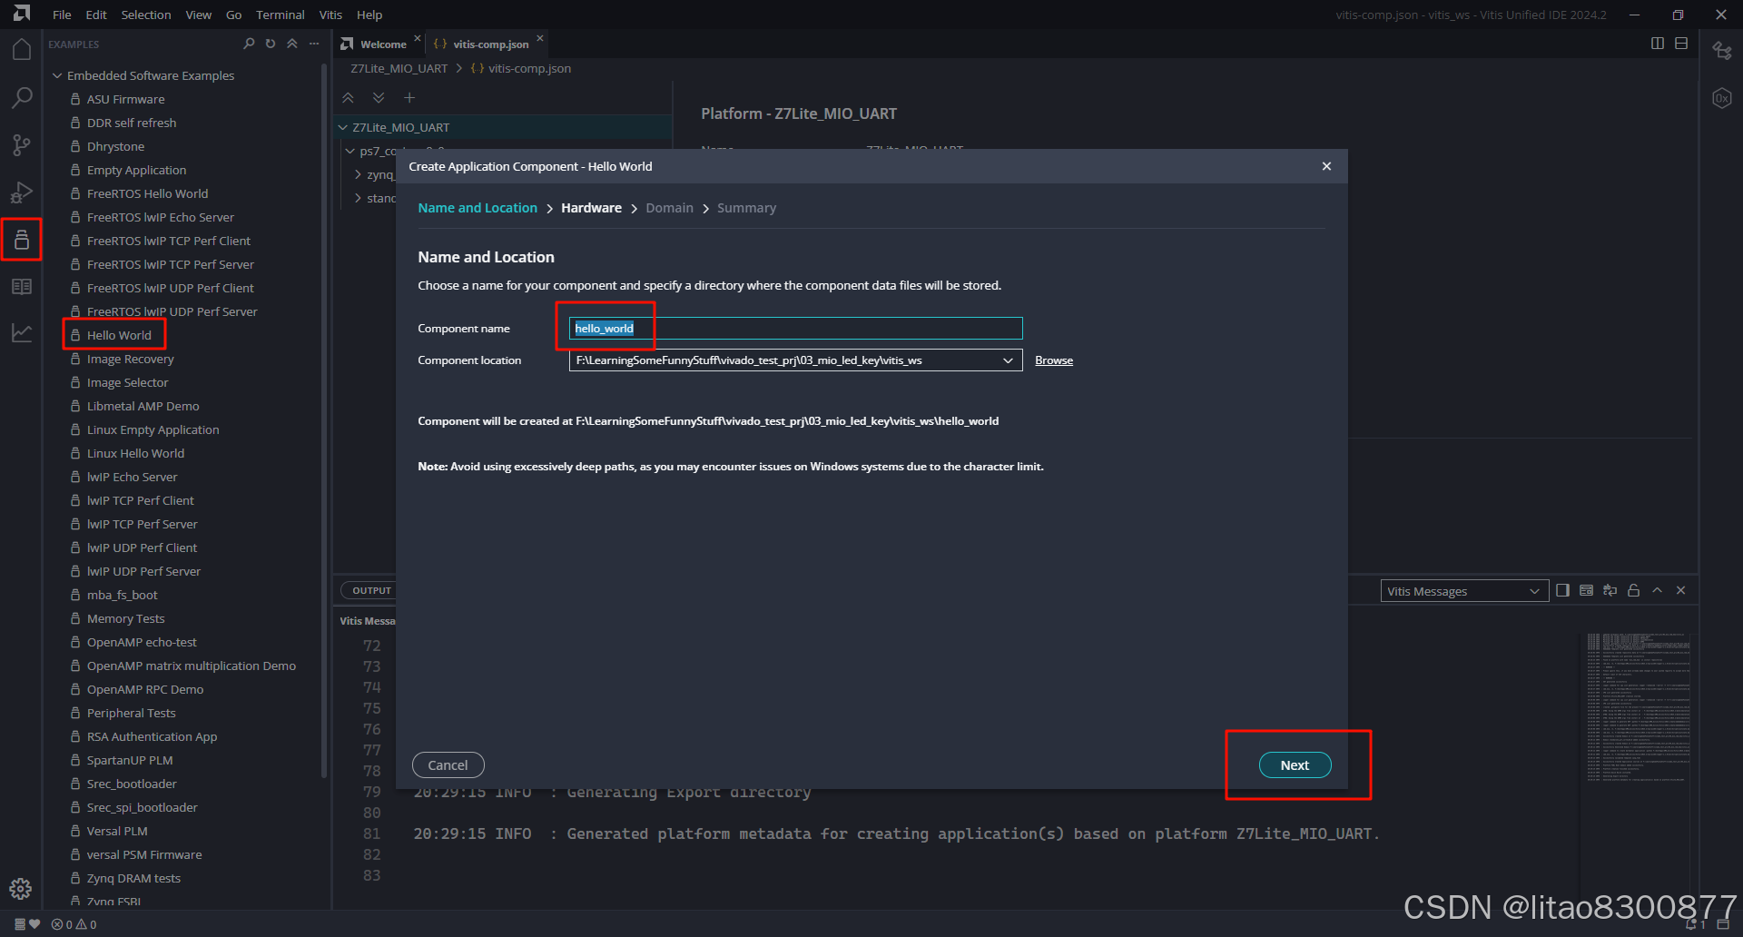Refresh the Examples list
The image size is (1743, 937).
tap(271, 44)
